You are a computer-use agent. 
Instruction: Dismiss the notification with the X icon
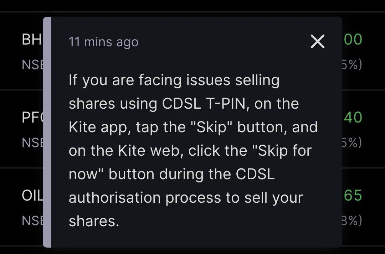click(x=318, y=41)
